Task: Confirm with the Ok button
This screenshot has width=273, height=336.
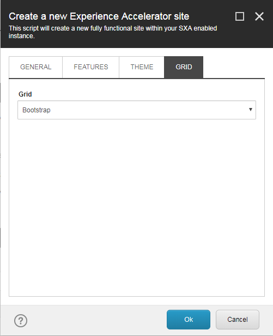Action: [189, 320]
